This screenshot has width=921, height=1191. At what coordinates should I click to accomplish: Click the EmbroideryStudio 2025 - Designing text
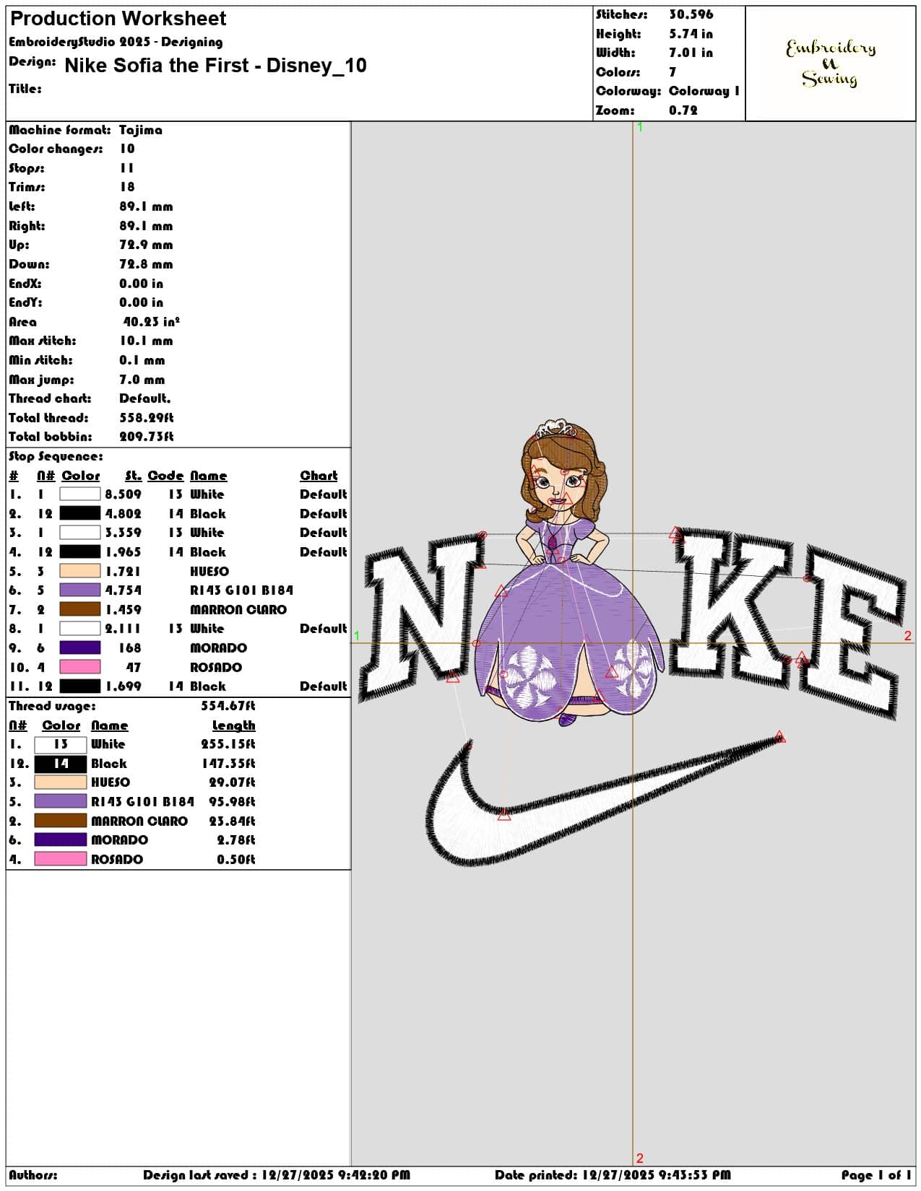[x=116, y=42]
